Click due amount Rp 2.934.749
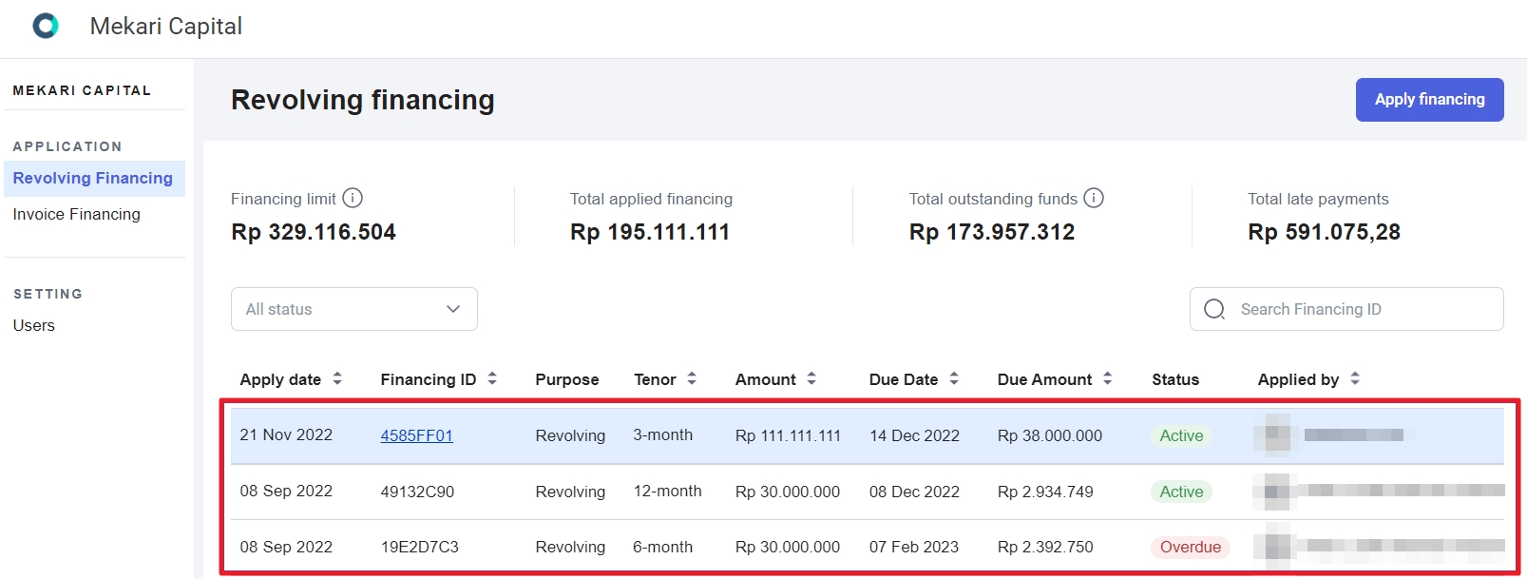 (x=1045, y=492)
